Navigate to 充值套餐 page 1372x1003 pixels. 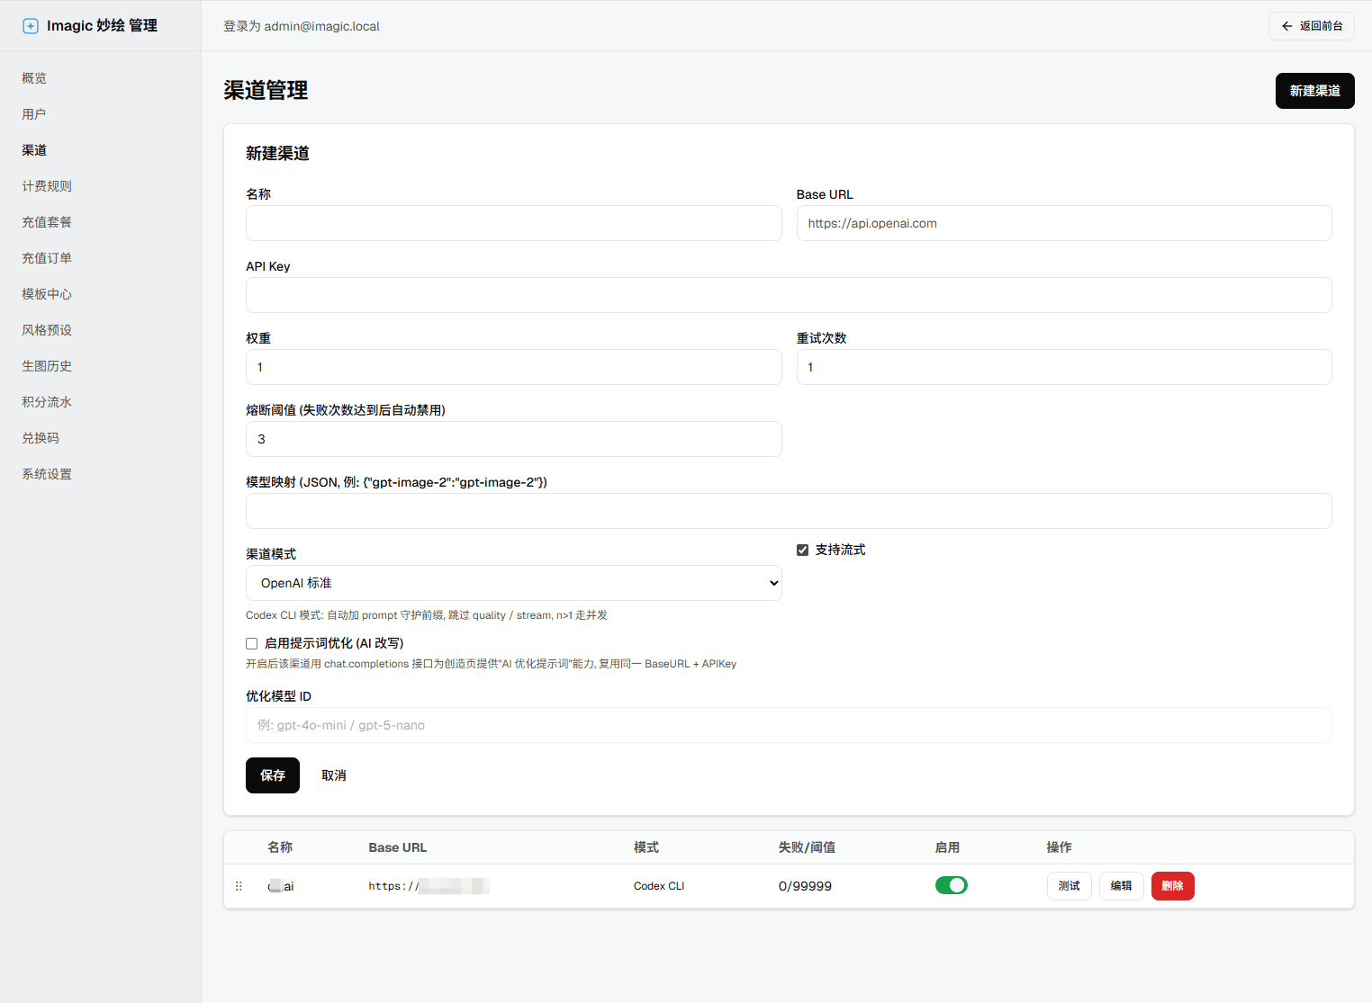[x=47, y=222]
